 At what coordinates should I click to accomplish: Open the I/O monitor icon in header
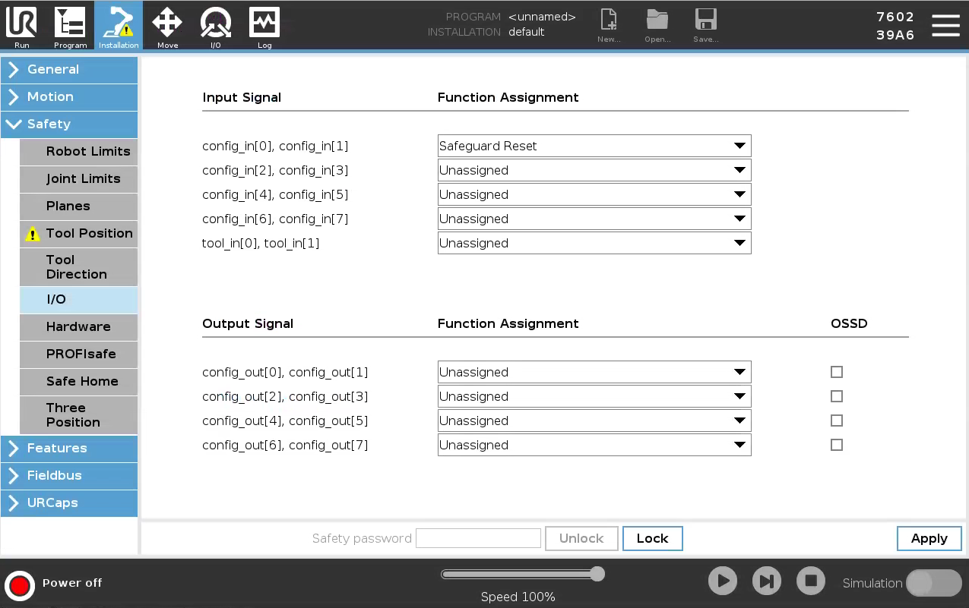pyautogui.click(x=215, y=27)
